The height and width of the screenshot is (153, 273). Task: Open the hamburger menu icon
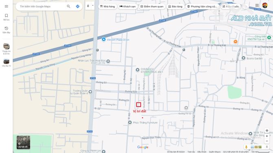click(x=7, y=7)
